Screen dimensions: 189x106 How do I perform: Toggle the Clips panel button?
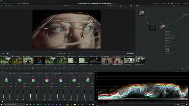click(26, 4)
